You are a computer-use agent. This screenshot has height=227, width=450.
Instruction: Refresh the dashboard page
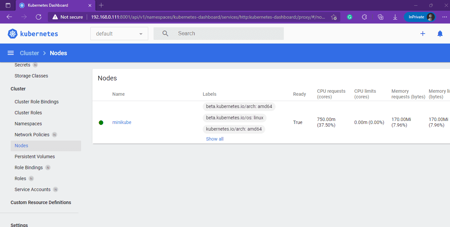tap(38, 17)
